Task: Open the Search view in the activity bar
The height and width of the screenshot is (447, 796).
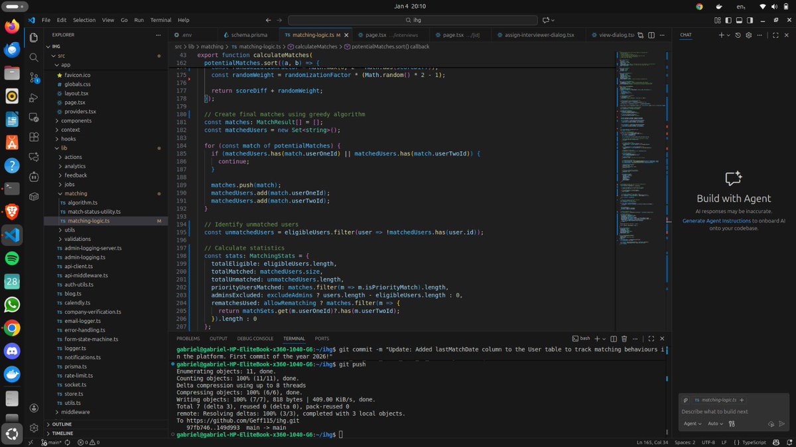Action: pyautogui.click(x=33, y=57)
